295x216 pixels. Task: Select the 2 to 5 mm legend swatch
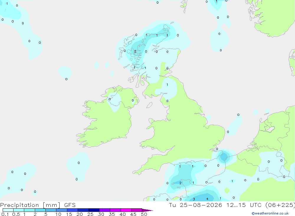40,210
